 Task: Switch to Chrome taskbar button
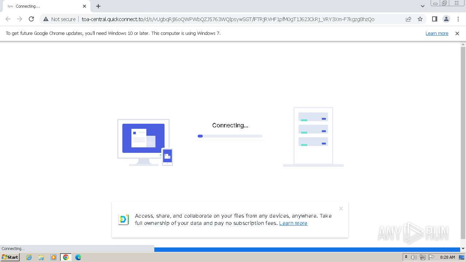click(66, 257)
